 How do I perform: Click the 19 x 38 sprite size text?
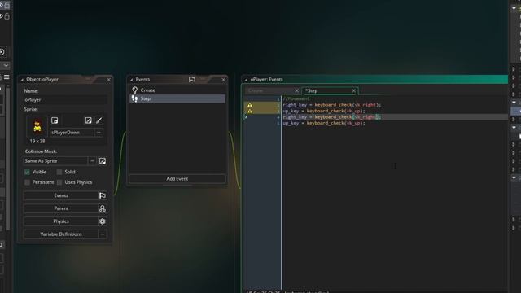(37, 141)
